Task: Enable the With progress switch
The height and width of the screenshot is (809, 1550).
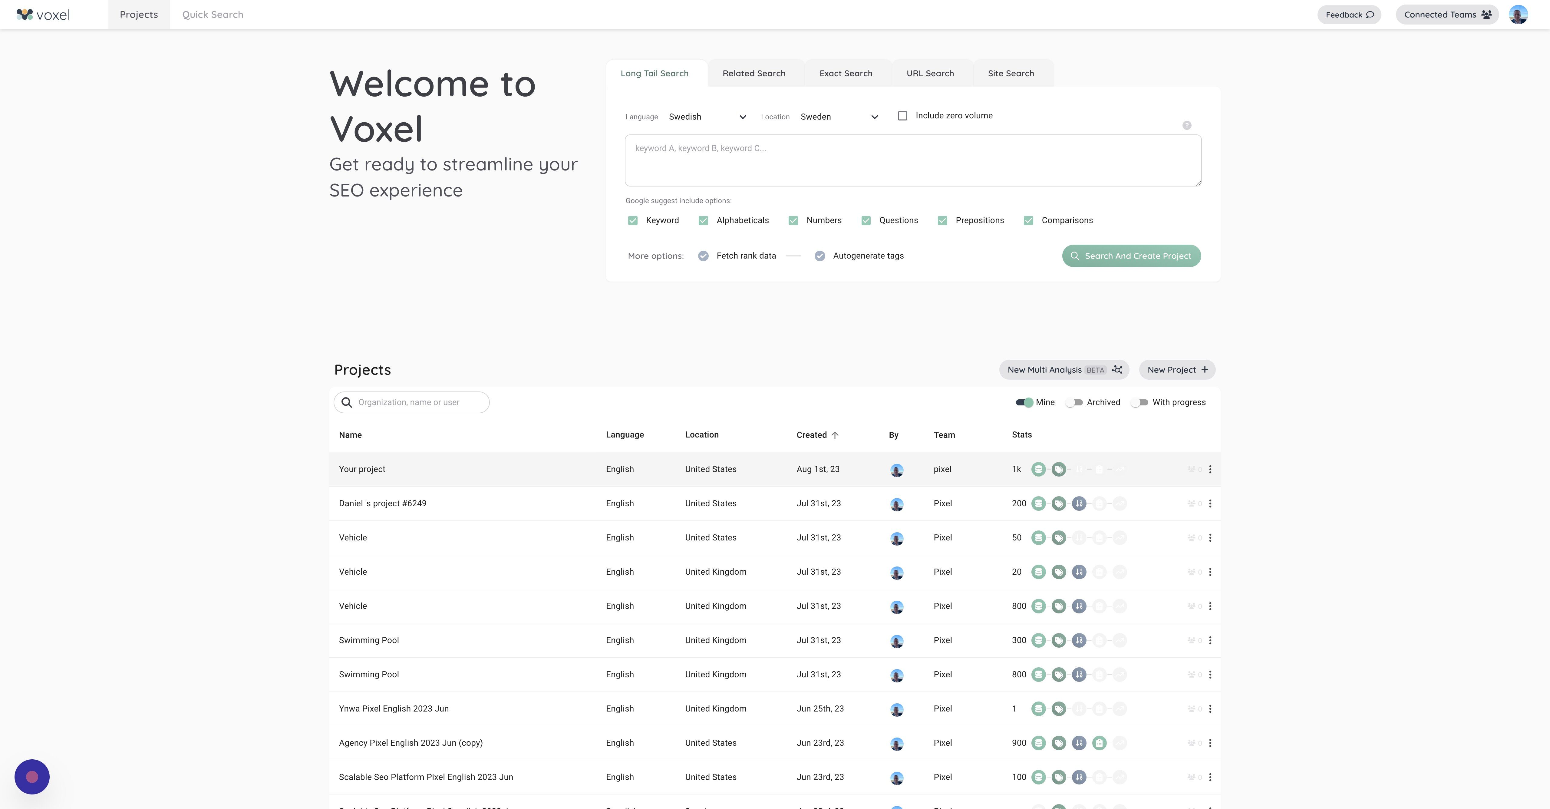Action: click(1139, 402)
